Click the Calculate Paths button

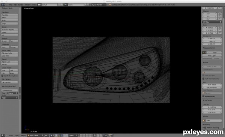pyautogui.click(x=10, y=53)
